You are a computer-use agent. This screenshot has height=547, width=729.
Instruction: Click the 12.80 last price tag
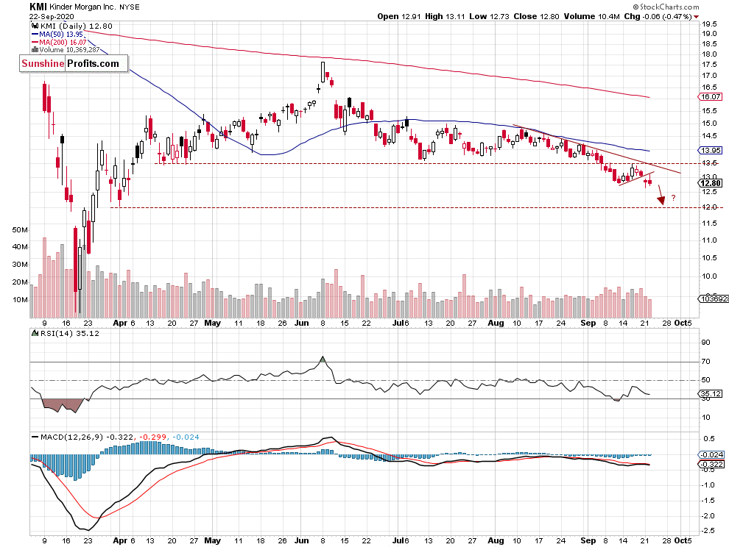[x=710, y=183]
